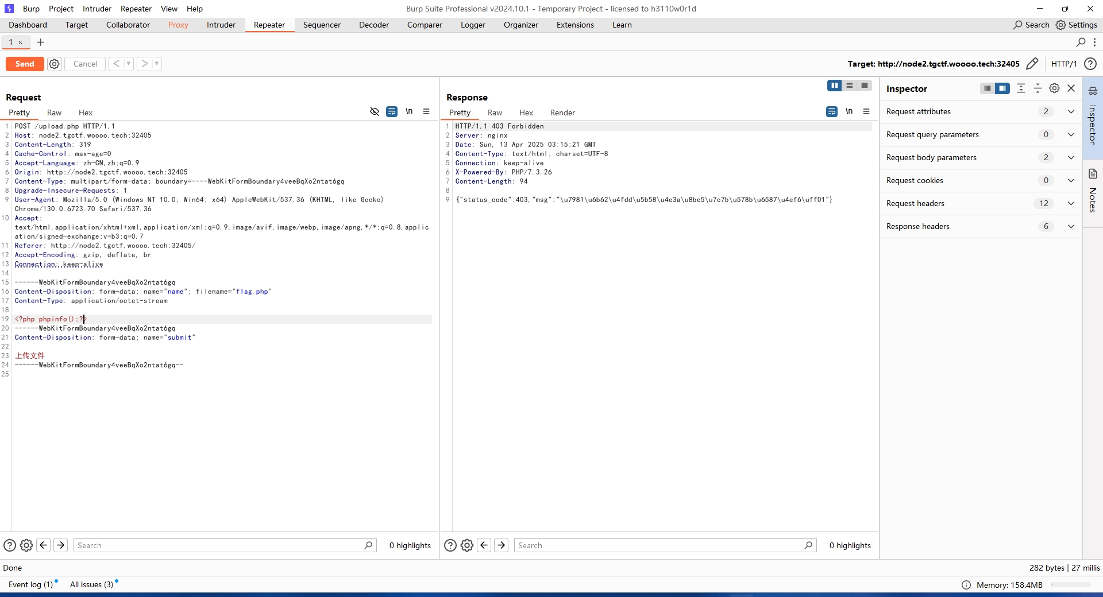The height and width of the screenshot is (597, 1103).
Task: Select top-bottom request/response layout
Action: click(850, 86)
